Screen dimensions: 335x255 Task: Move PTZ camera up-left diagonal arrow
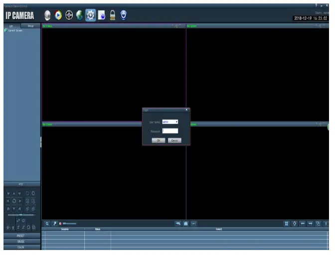(8, 194)
